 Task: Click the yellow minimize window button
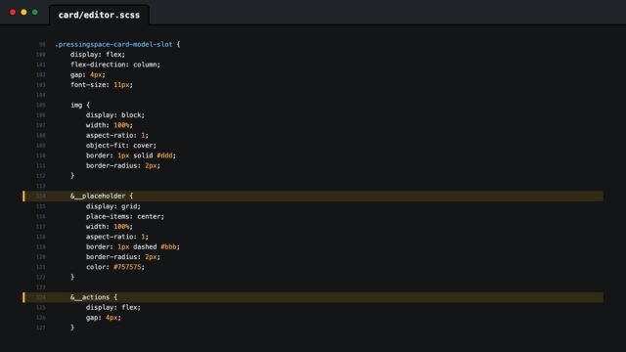pyautogui.click(x=23, y=13)
